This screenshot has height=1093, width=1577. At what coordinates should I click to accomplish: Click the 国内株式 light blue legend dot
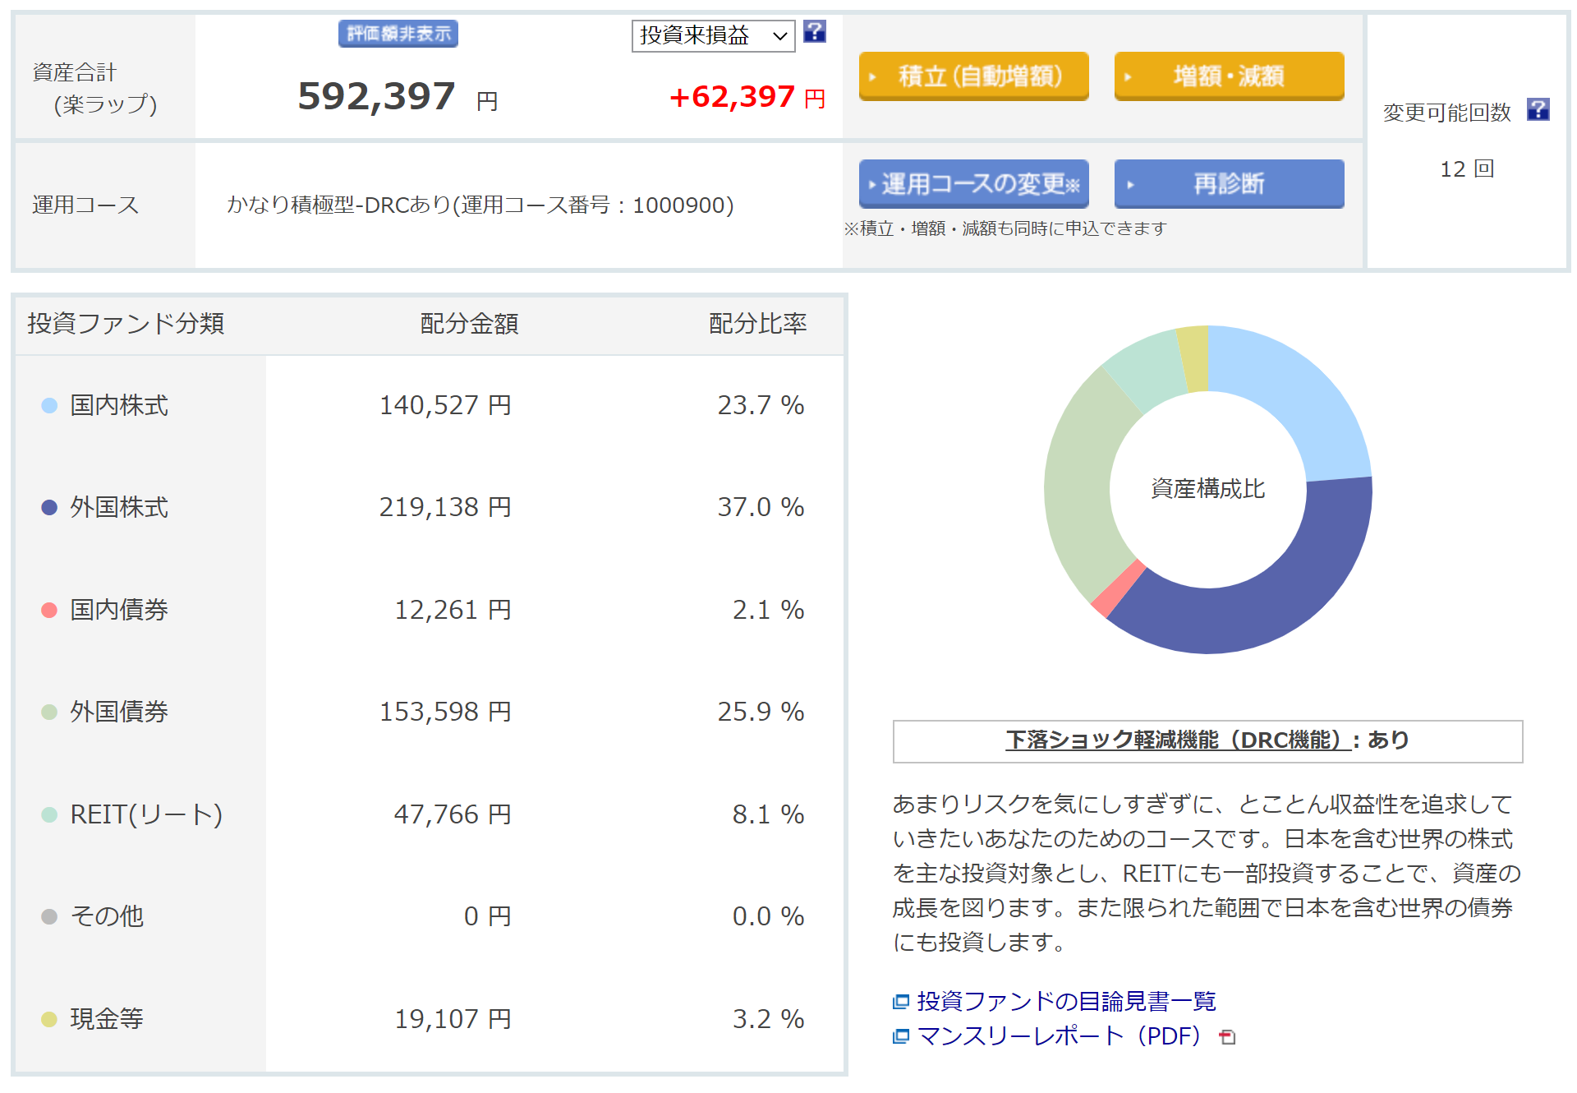click(49, 405)
